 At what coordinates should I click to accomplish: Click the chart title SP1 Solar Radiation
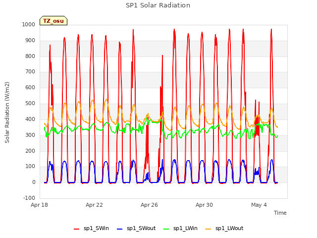click(158, 5)
